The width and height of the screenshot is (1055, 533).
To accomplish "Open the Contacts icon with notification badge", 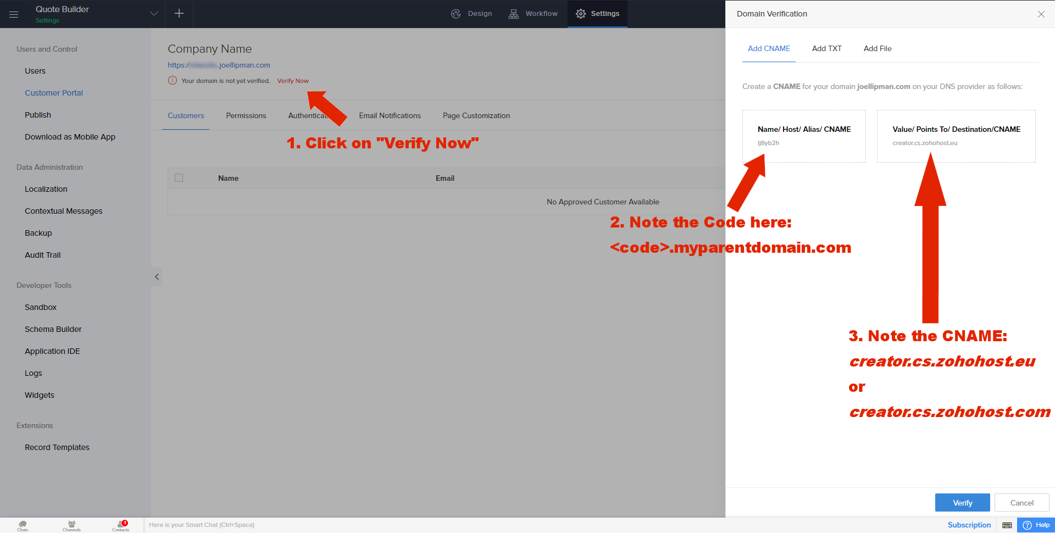I will 121,525.
